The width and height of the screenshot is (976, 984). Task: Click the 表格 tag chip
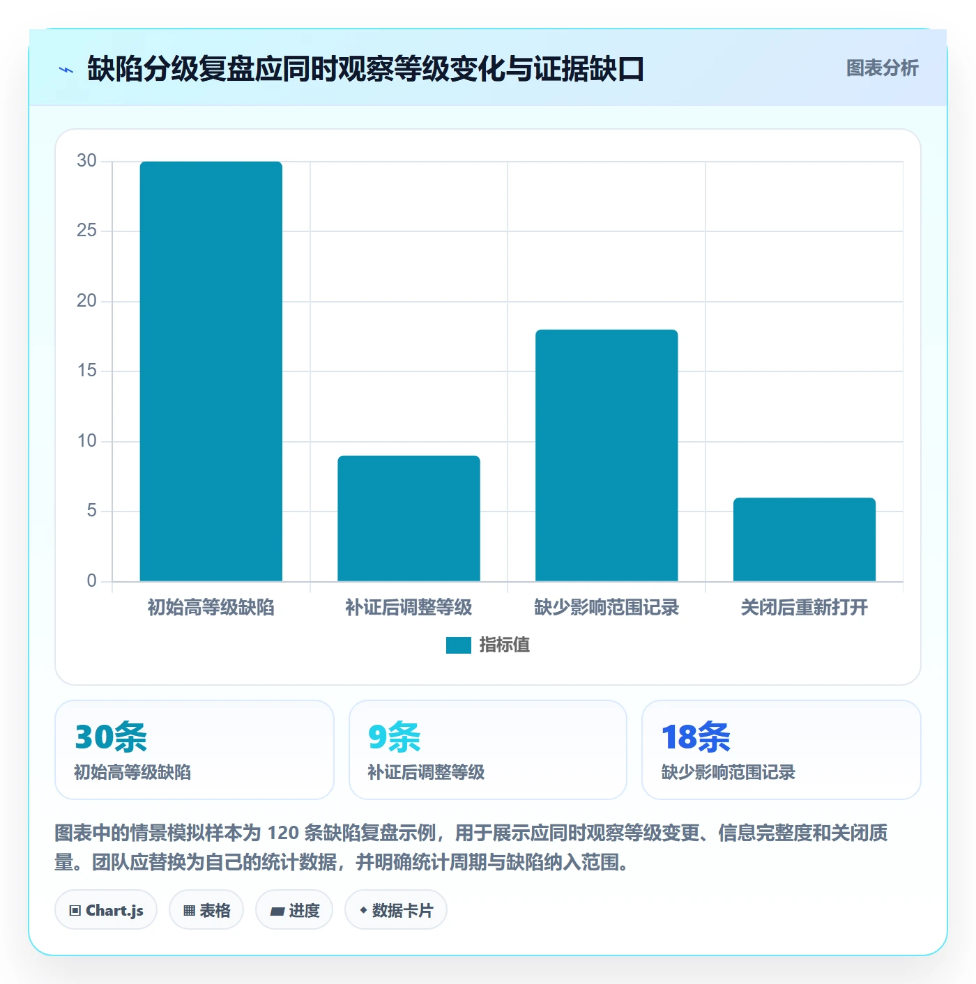[x=206, y=909]
